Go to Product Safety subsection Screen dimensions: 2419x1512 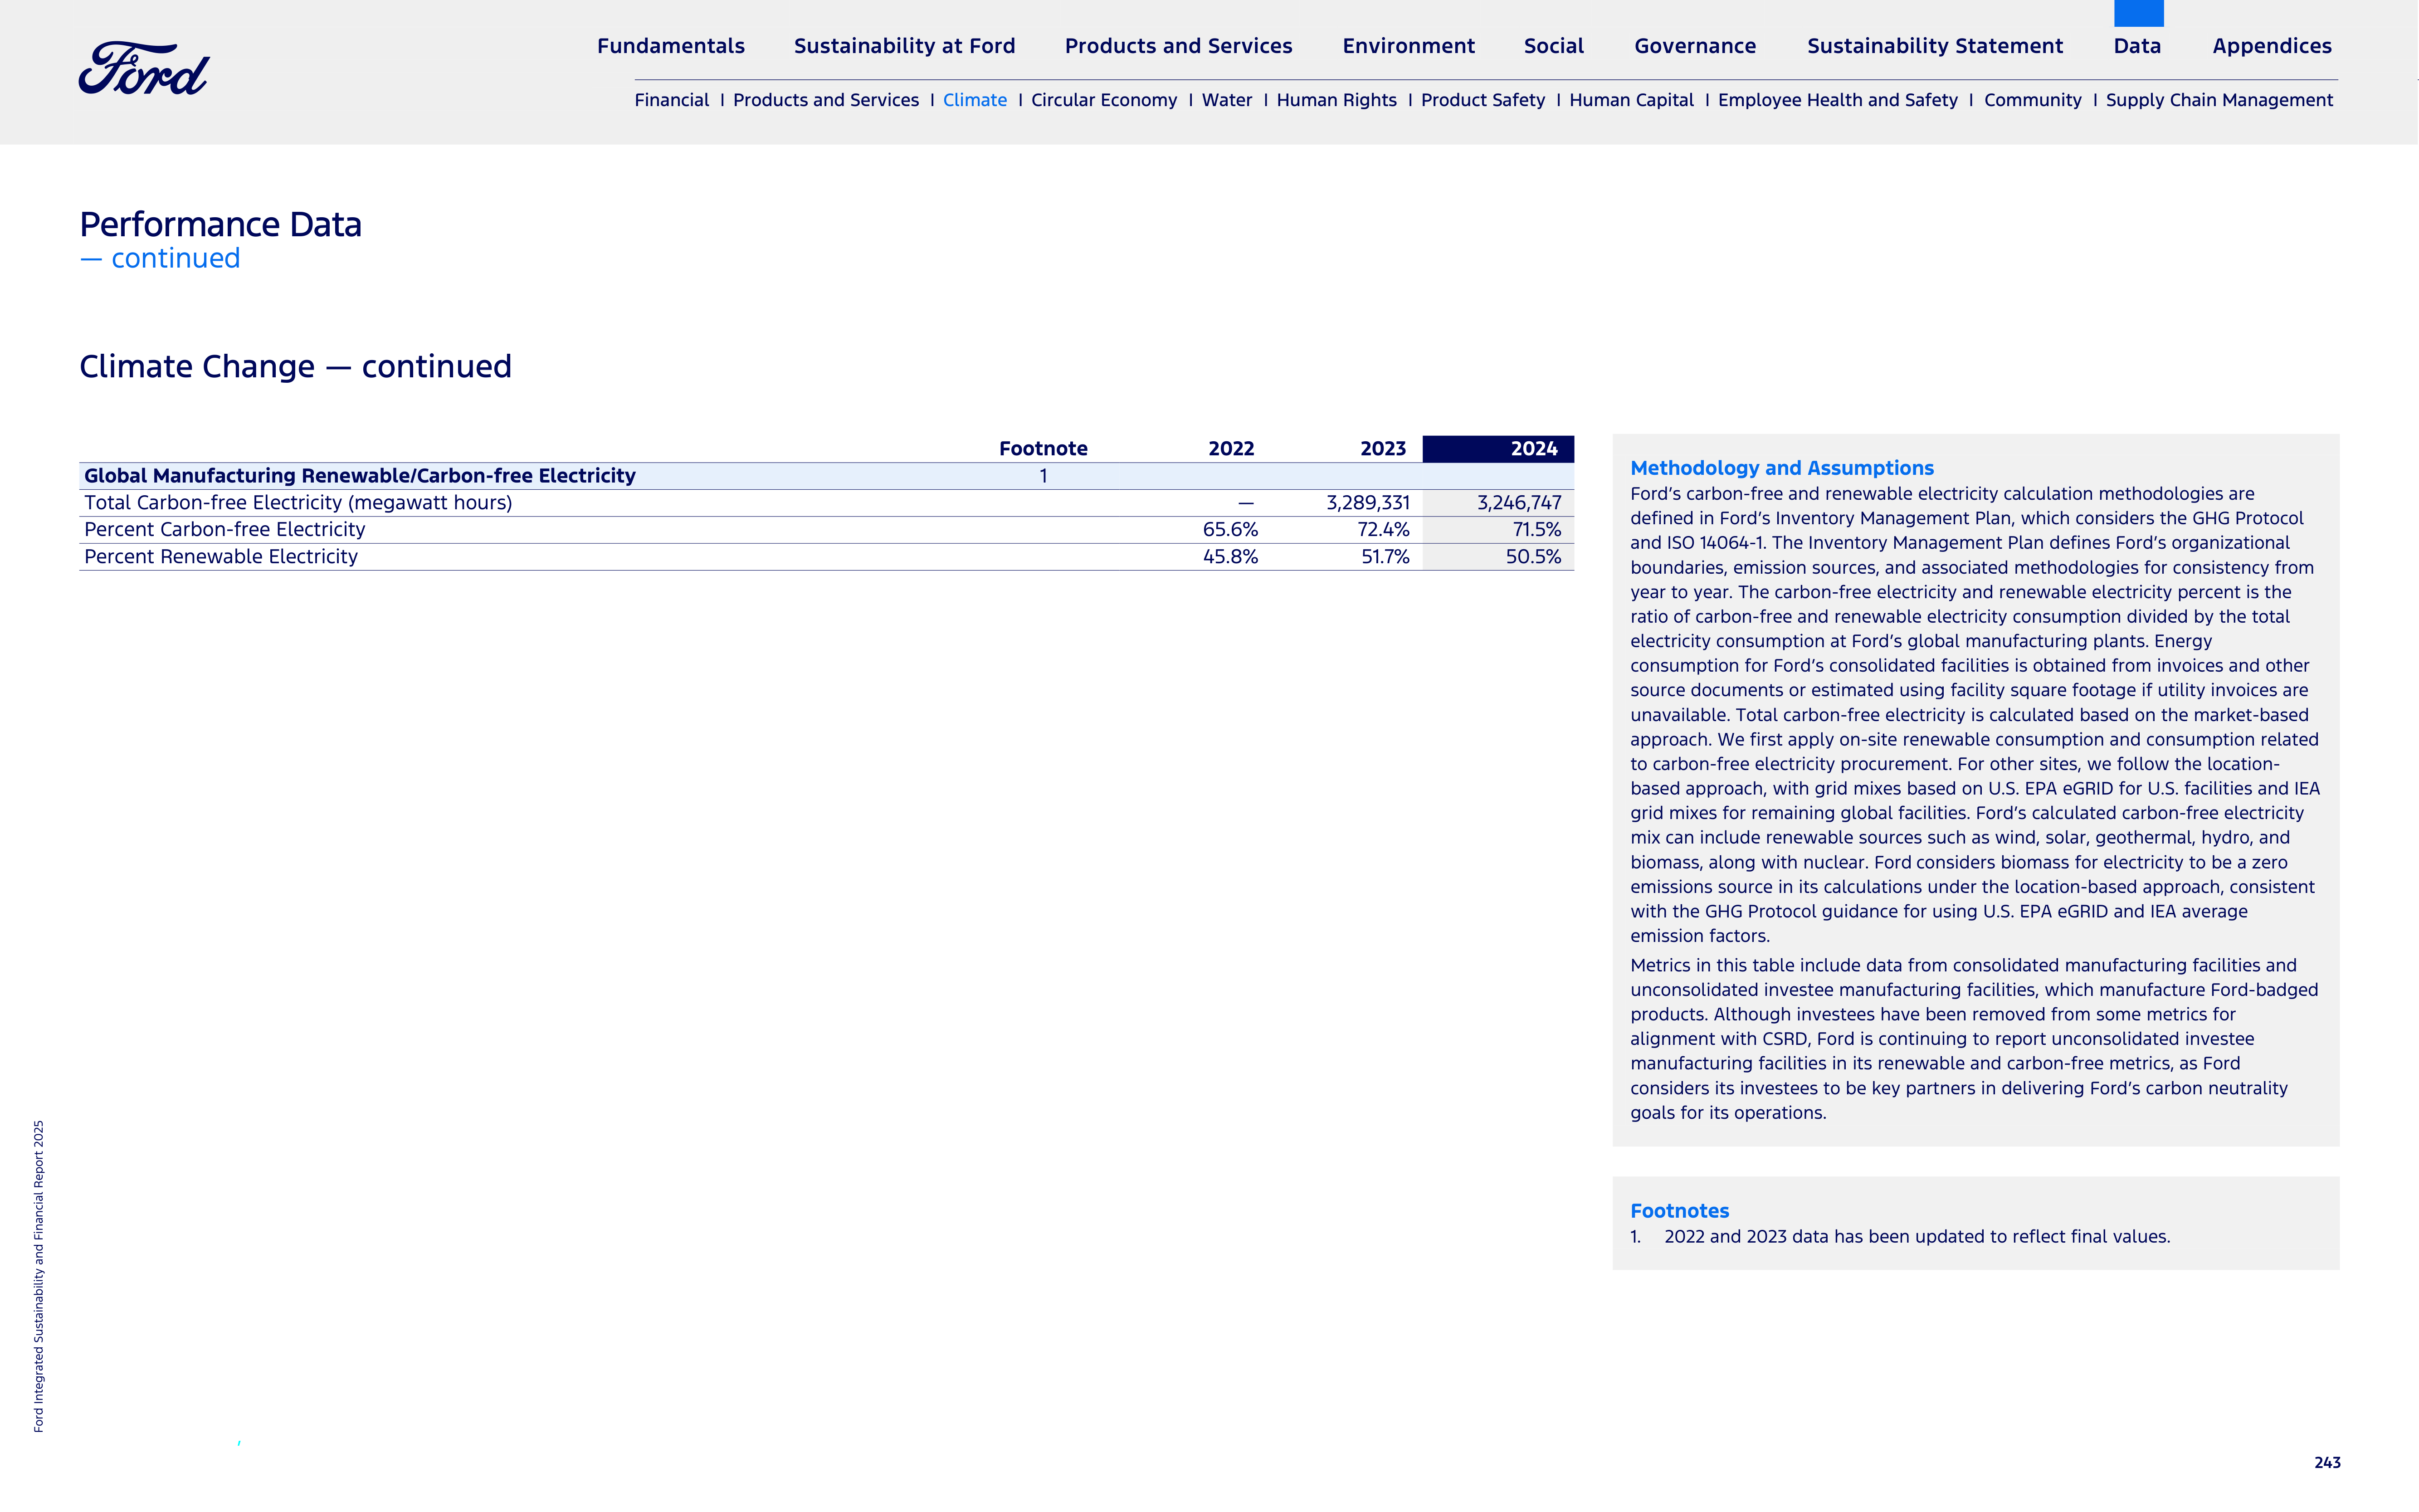1482,100
